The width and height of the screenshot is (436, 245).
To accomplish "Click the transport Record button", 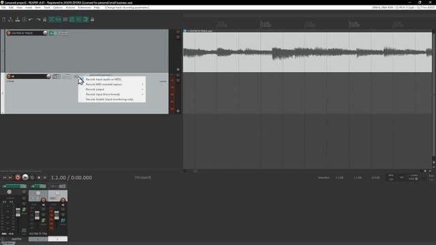I will click(18, 178).
